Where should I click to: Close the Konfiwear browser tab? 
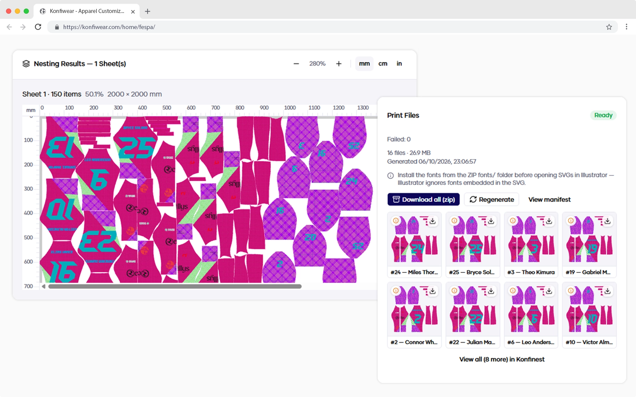tap(133, 12)
